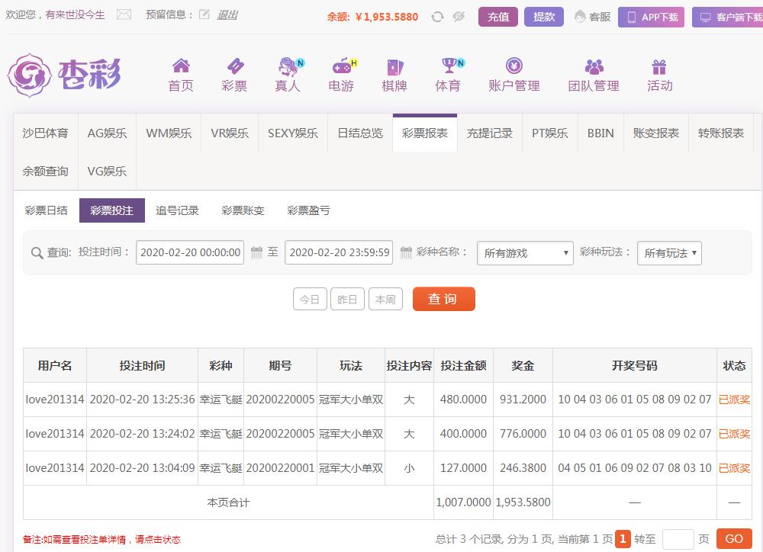
Task: Click the 首页 home icon
Action: pos(181,66)
